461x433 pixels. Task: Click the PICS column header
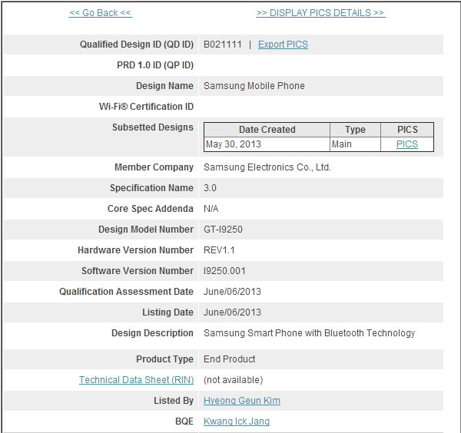(x=407, y=130)
